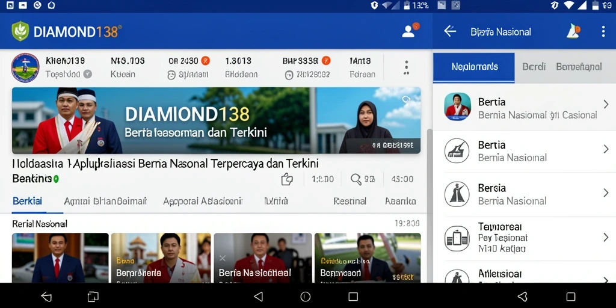Switch to the Restinal tab

point(350,201)
